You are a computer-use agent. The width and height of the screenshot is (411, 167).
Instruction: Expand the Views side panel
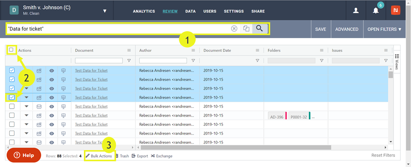tap(397, 62)
